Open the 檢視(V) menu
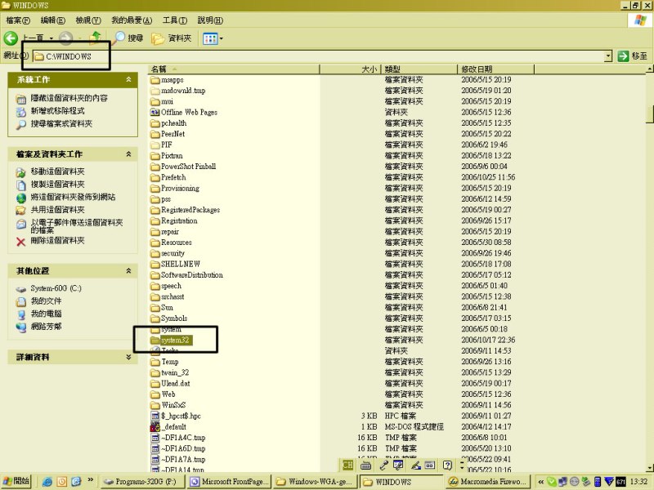 (88, 20)
